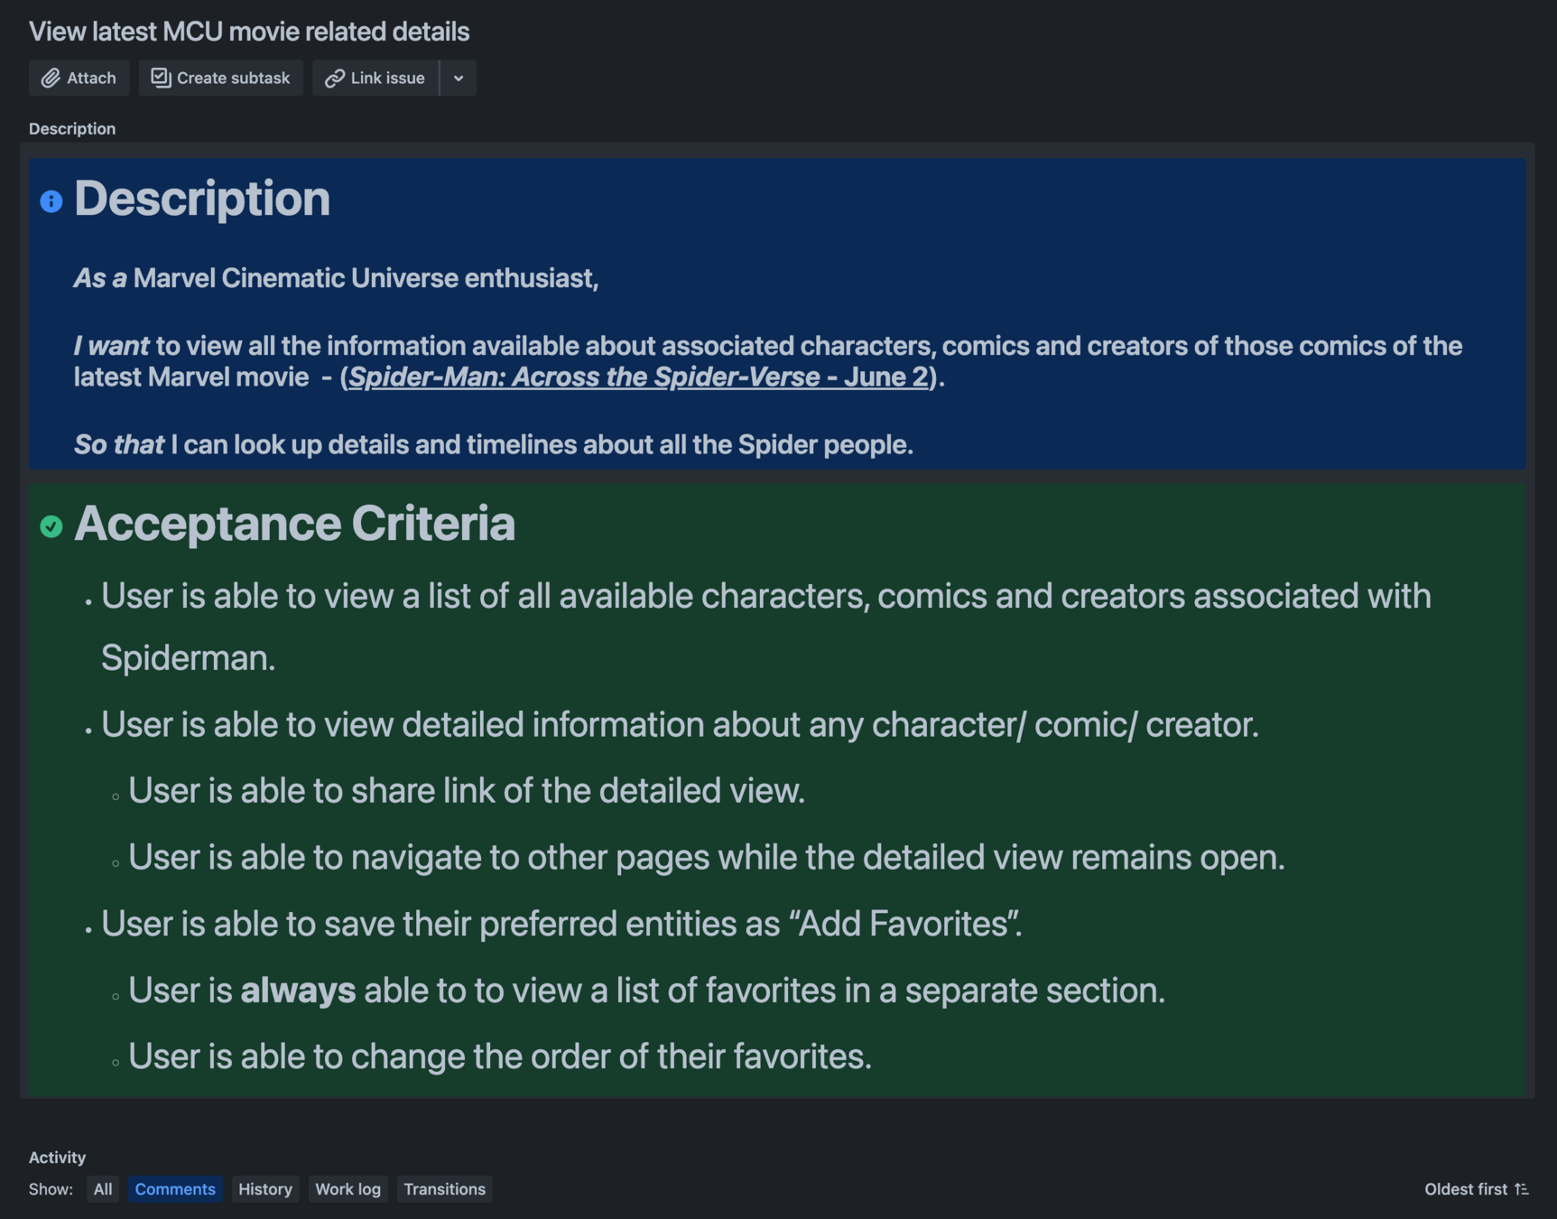Click sub-bullet 'User is able to share link of the detailed view.'

[467, 791]
